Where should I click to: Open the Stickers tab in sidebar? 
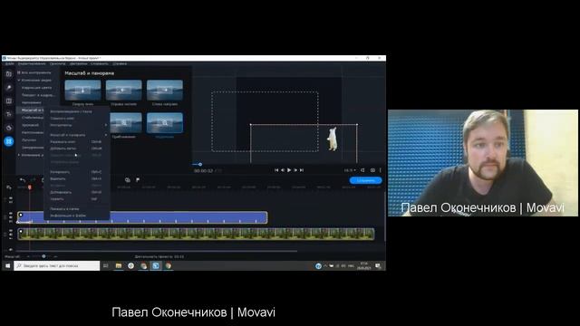pos(9,128)
